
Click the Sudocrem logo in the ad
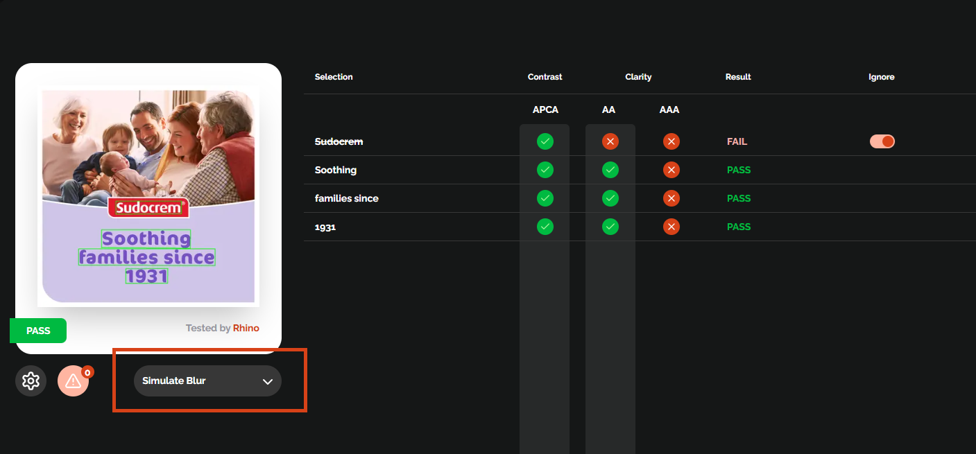[148, 207]
